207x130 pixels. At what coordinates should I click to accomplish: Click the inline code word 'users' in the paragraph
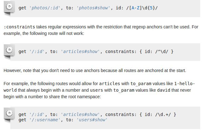[96, 90]
